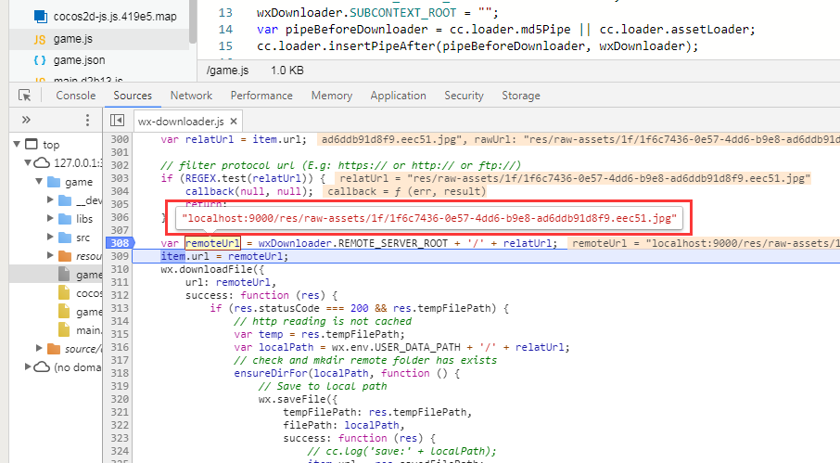Open the main. file in sources tree
Viewport: 840px width, 463px height.
[x=81, y=330]
